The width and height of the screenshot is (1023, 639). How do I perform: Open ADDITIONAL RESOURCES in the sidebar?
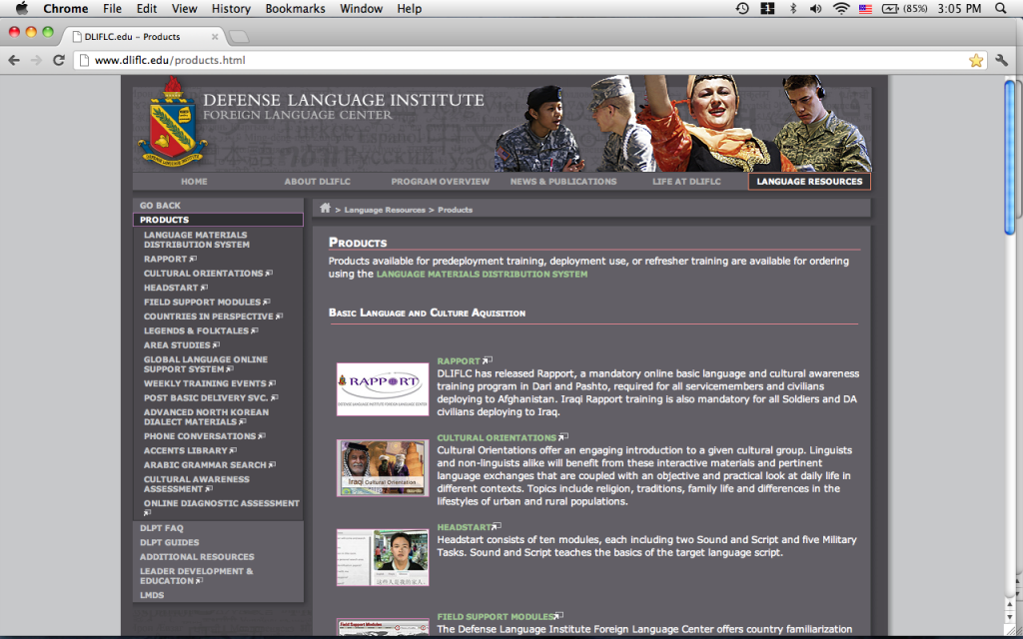tap(197, 557)
